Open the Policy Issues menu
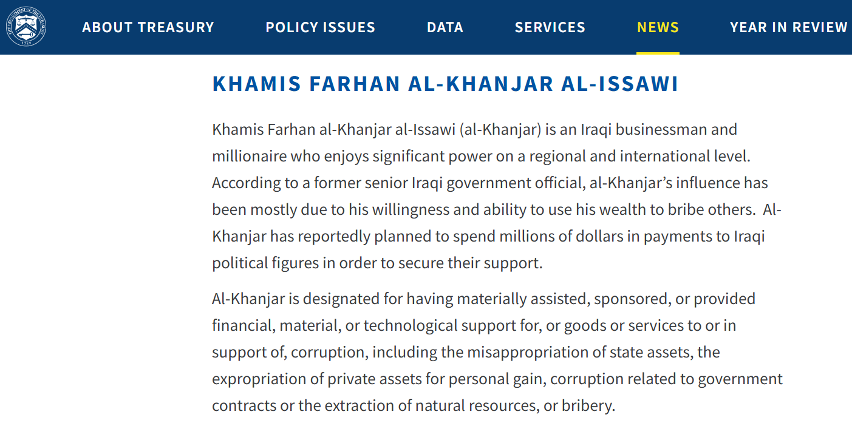The width and height of the screenshot is (852, 437). (320, 27)
